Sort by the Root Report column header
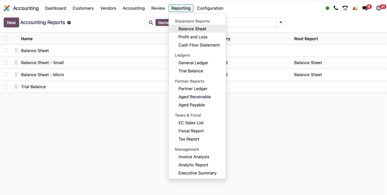 tap(306, 39)
